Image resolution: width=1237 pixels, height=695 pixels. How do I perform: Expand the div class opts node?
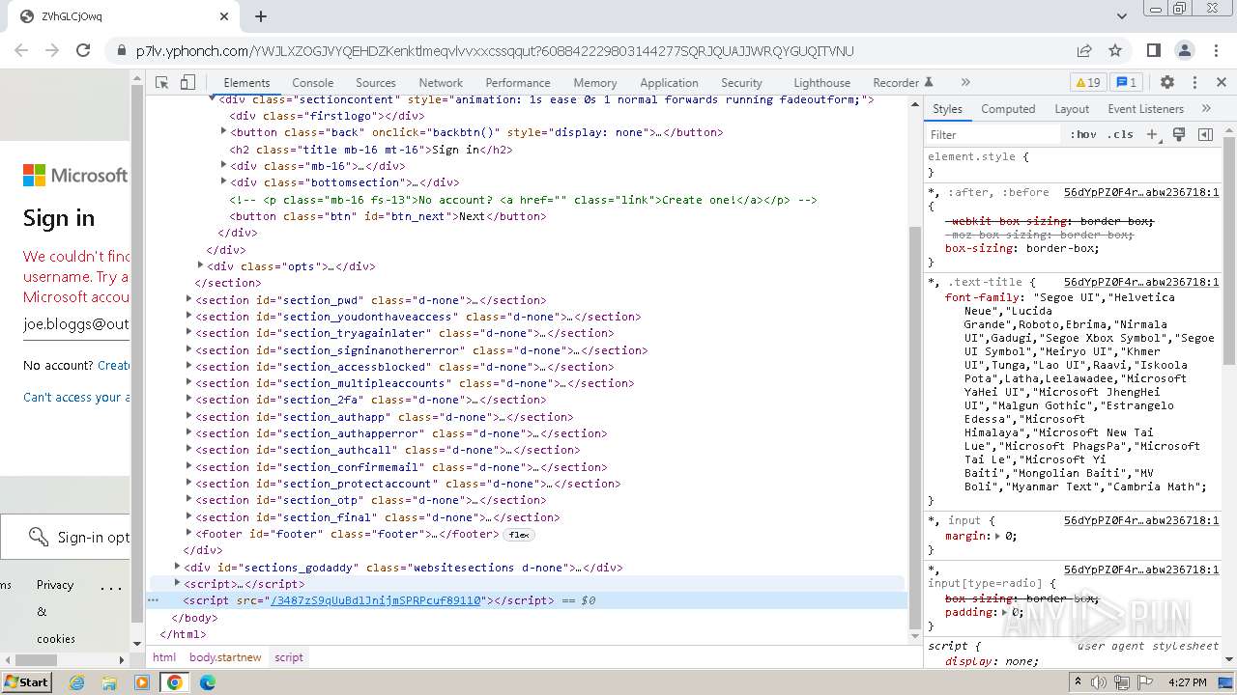201,264
